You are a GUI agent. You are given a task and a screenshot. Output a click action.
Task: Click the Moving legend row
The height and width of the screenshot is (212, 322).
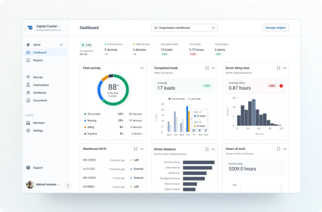pos(113,120)
